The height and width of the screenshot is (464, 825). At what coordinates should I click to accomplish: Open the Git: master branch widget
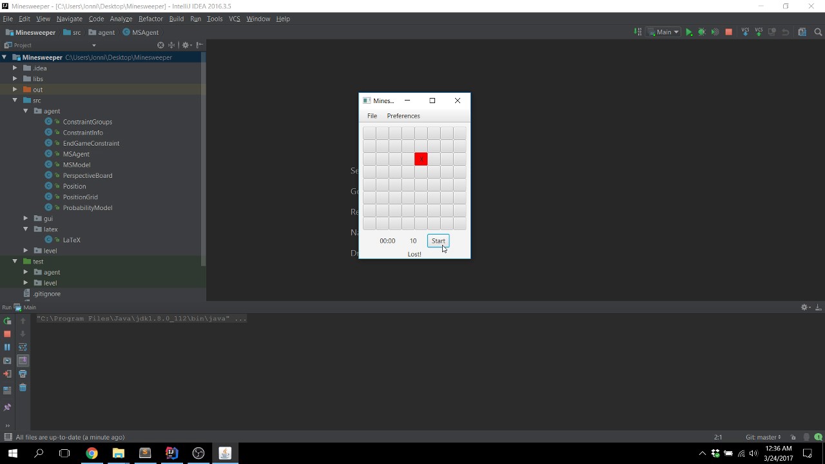pyautogui.click(x=763, y=437)
